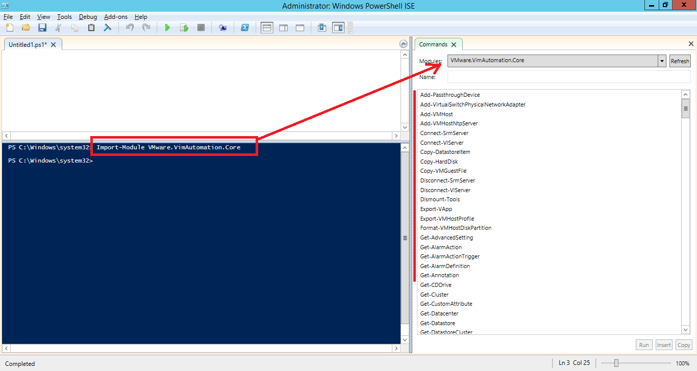Screen dimensions: 697x371
Task: Expand the toolbar overflow chevron
Action: click(x=350, y=30)
